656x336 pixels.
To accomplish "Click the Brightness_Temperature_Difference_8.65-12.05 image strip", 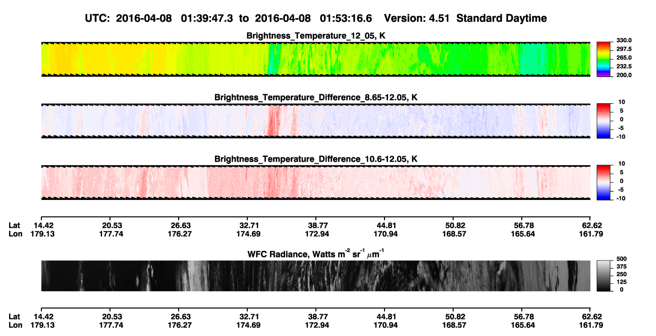I will click(x=315, y=121).
